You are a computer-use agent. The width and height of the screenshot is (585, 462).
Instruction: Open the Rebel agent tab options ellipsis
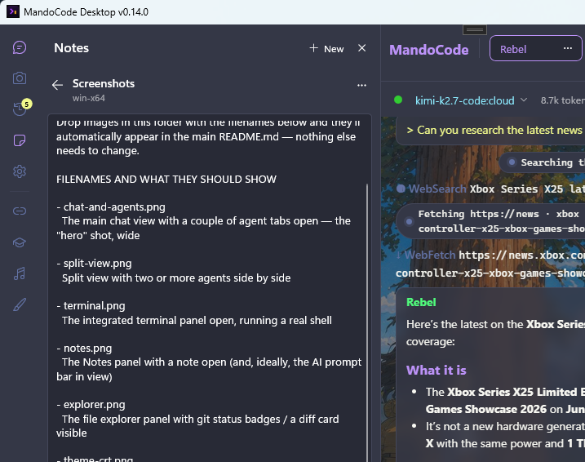click(x=568, y=48)
